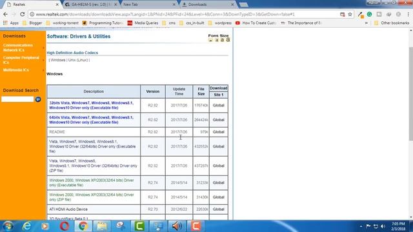Image resolution: width=413 pixels, height=232 pixels.
Task: Go back using the browser back arrow
Action: pyautogui.click(x=6, y=14)
